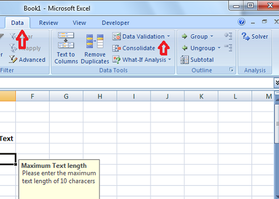Screen dimensions: 279x199
Task: Open Microsoft Excel Help icon
Action: (x=241, y=22)
